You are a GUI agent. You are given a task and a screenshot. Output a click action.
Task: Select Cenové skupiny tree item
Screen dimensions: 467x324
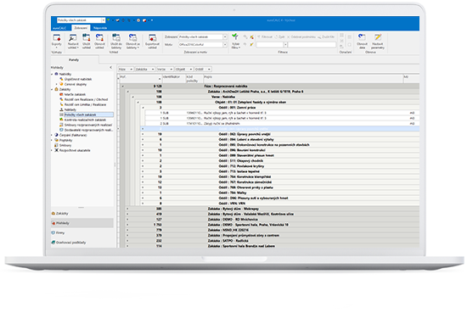(x=76, y=84)
